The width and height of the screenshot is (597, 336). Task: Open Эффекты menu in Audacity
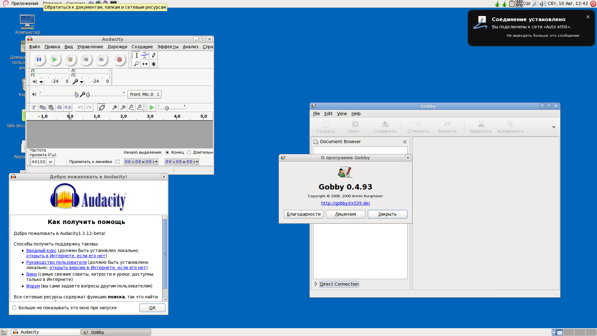click(x=168, y=47)
